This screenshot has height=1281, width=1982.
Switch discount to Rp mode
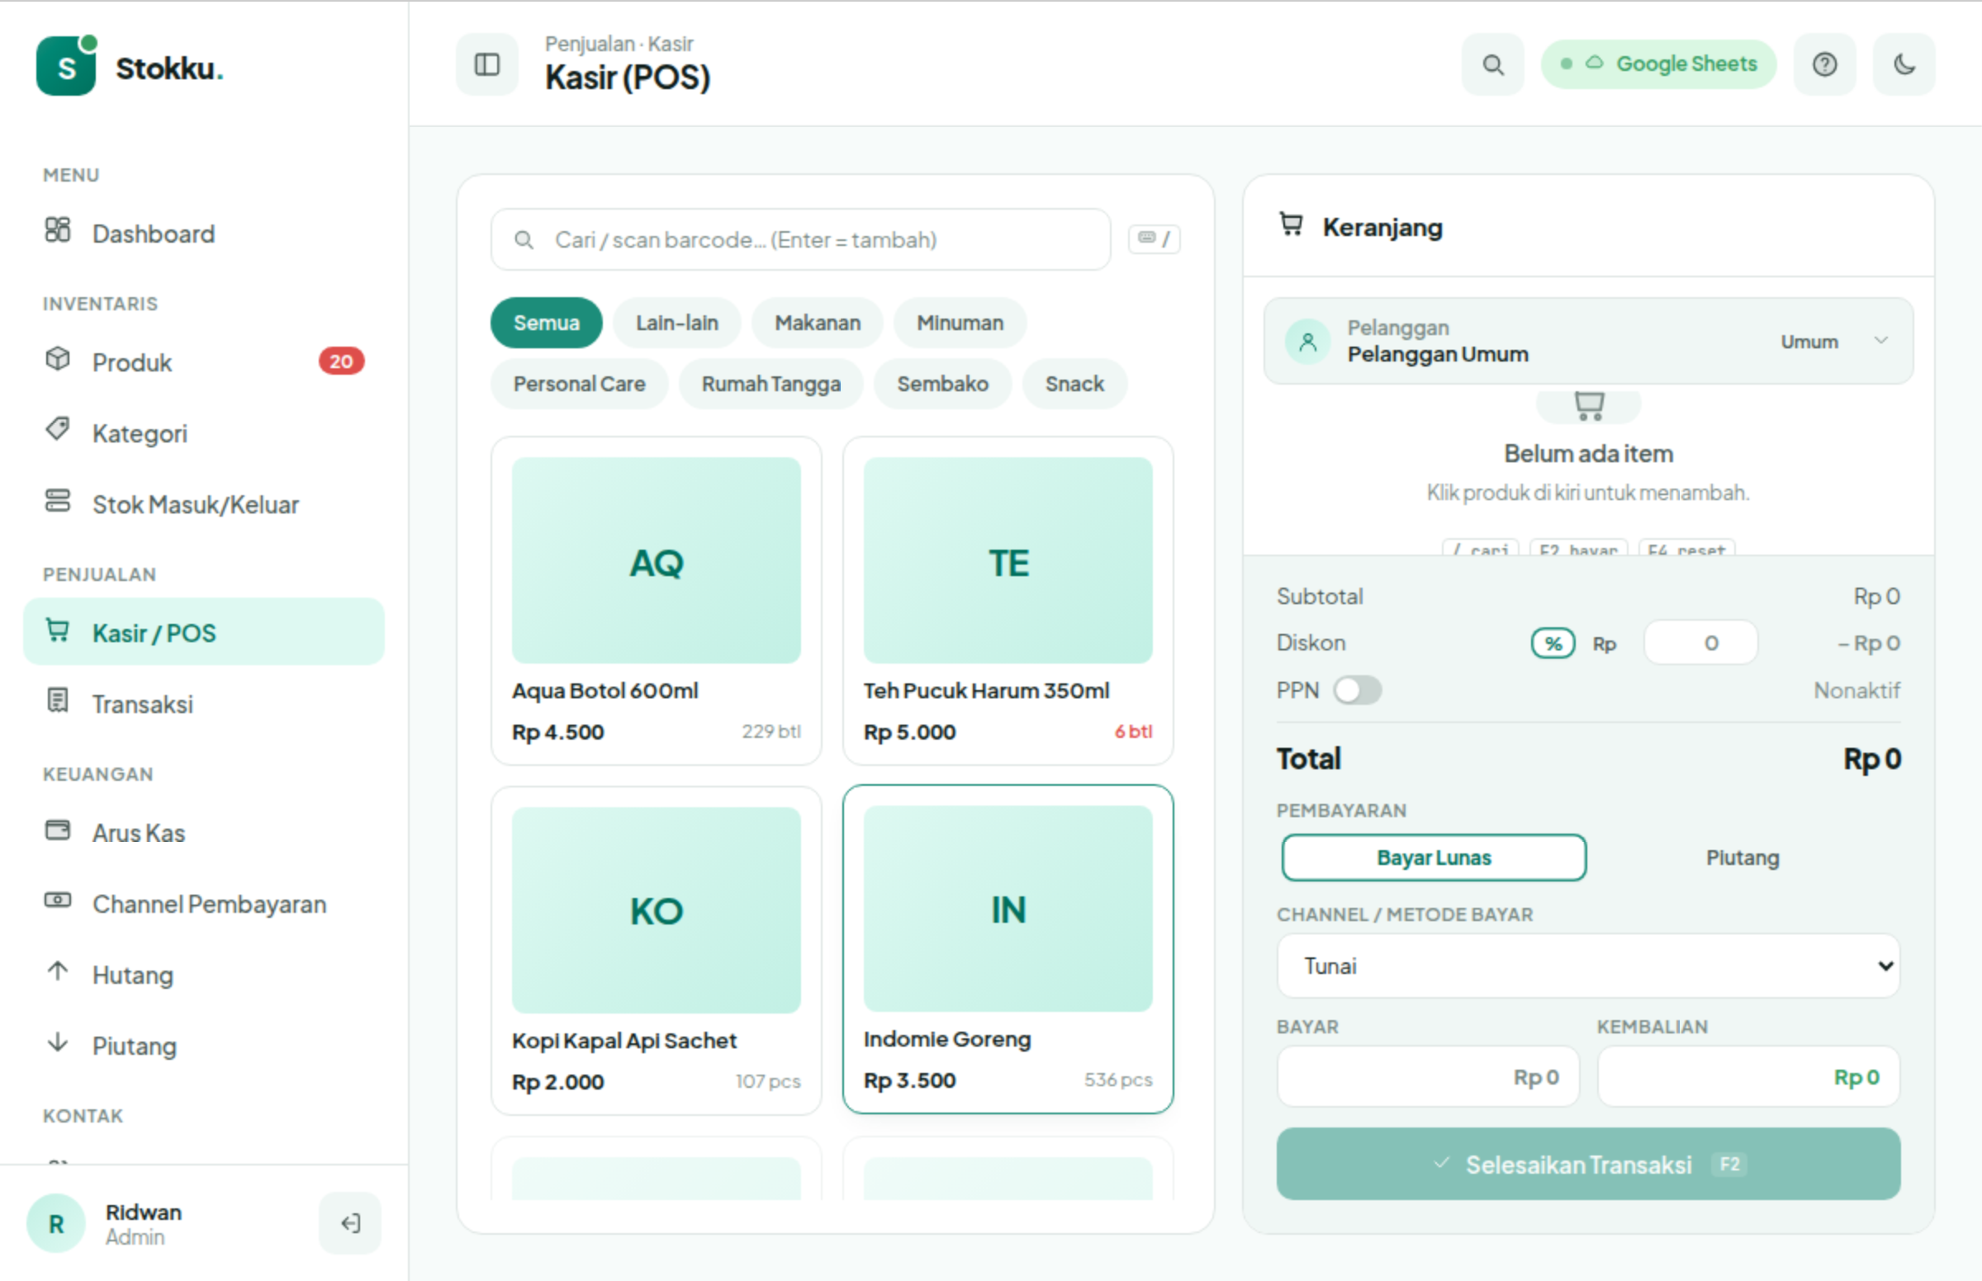pos(1604,643)
